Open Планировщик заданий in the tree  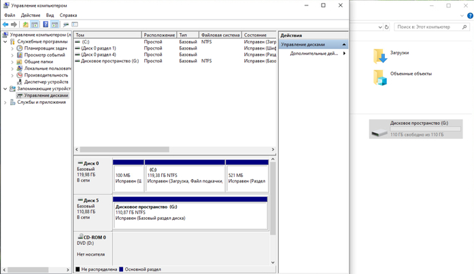(x=45, y=48)
